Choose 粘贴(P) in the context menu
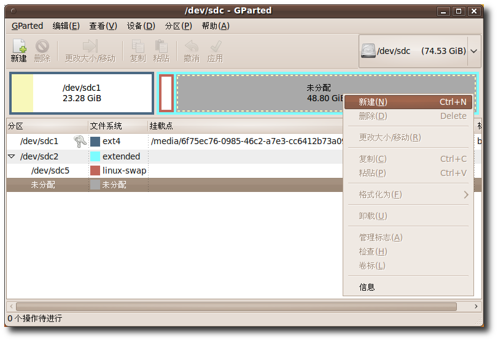The width and height of the screenshot is (498, 341). [x=408, y=173]
